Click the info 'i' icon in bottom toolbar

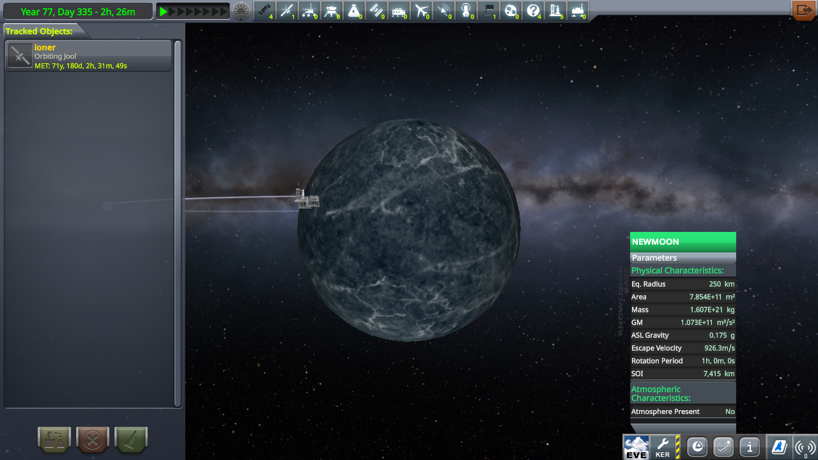pyautogui.click(x=750, y=447)
